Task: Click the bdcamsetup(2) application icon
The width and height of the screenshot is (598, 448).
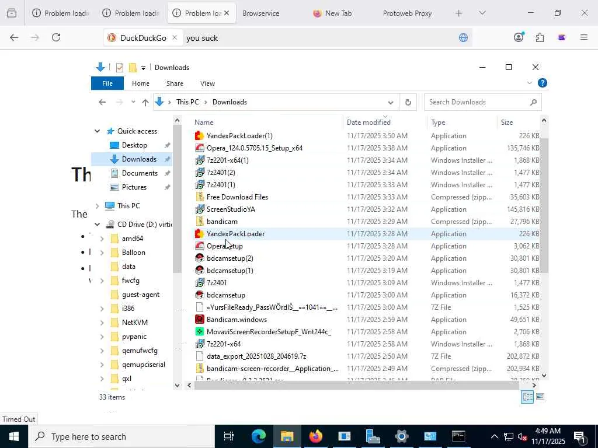Action: [x=200, y=258]
